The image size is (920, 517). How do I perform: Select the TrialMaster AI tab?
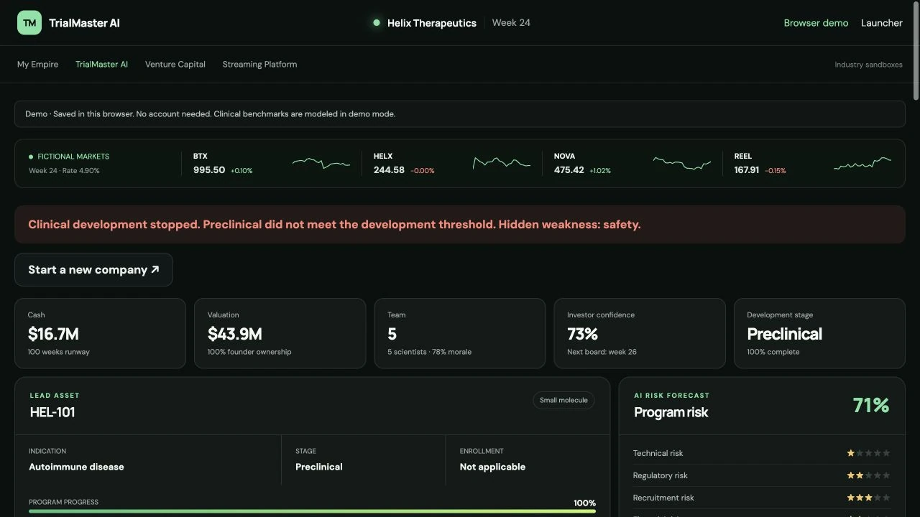101,65
